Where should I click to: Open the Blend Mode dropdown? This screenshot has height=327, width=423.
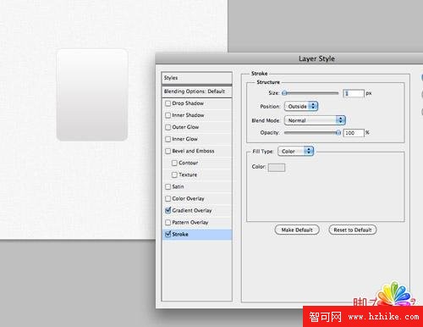[315, 120]
